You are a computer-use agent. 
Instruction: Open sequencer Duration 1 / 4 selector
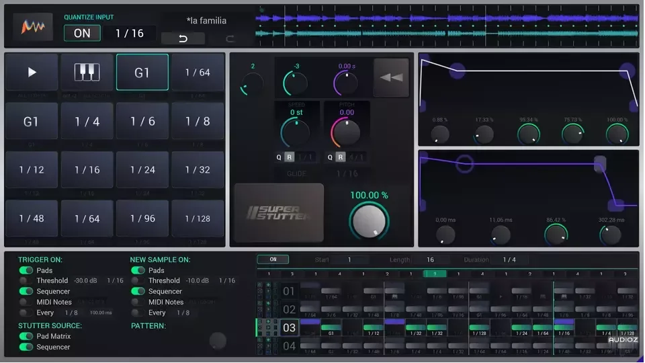(509, 259)
